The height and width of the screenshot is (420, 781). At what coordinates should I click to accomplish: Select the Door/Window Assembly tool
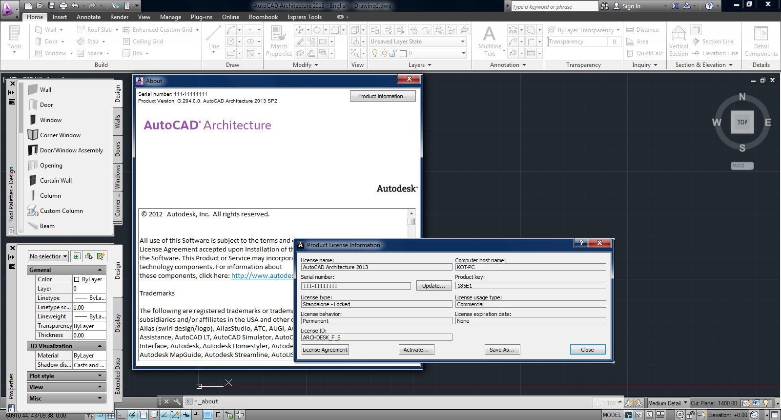click(66, 150)
